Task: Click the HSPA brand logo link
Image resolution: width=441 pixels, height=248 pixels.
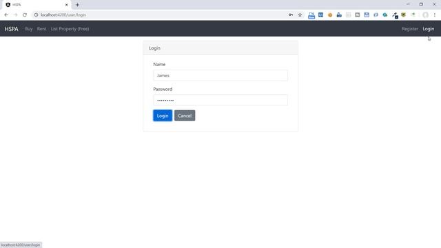Action: tap(11, 29)
